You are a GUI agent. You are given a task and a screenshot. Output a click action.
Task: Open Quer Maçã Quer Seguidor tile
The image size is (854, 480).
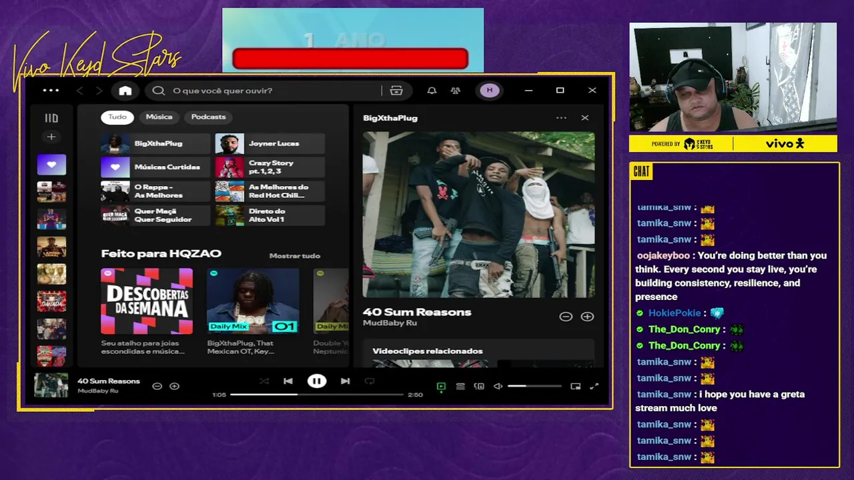155,215
